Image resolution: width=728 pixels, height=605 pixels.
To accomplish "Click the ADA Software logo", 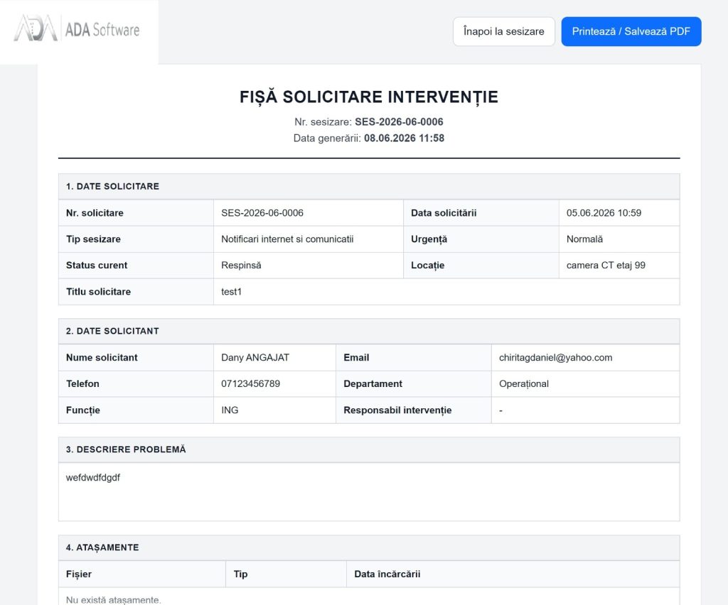I will pos(77,28).
